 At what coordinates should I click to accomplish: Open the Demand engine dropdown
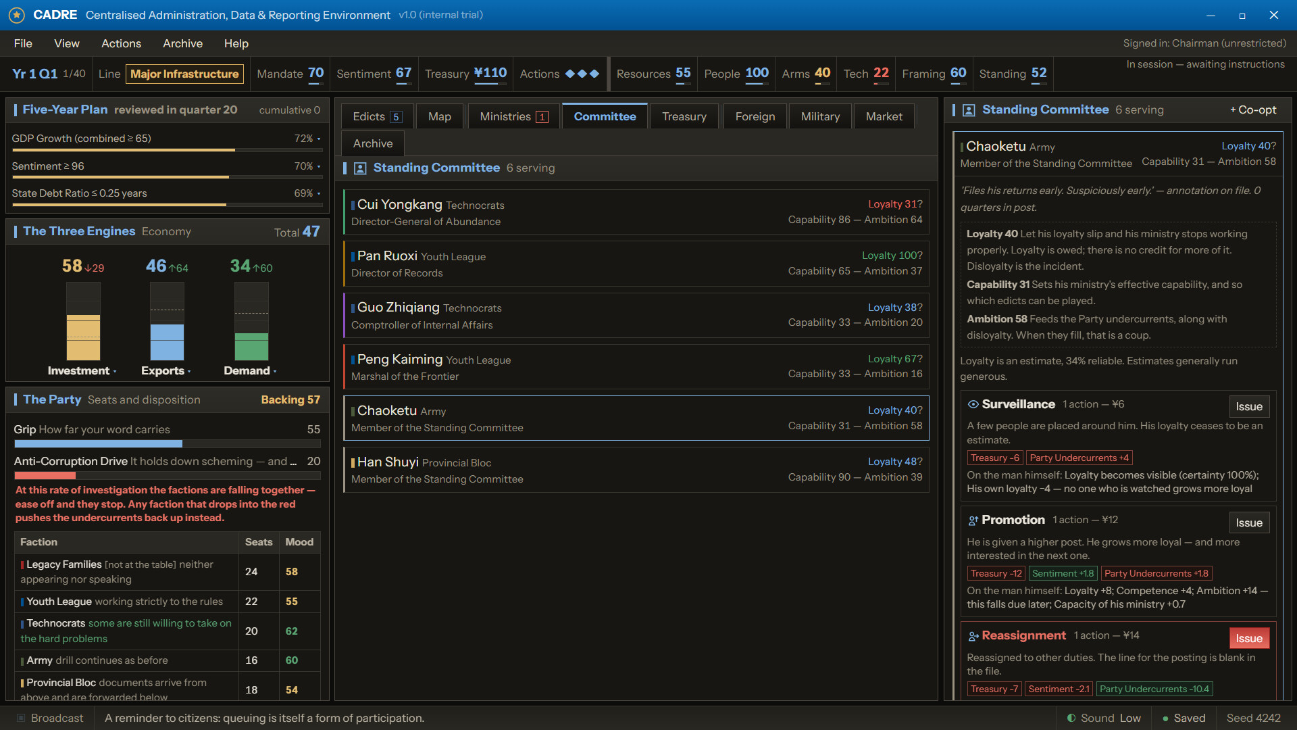pos(251,370)
